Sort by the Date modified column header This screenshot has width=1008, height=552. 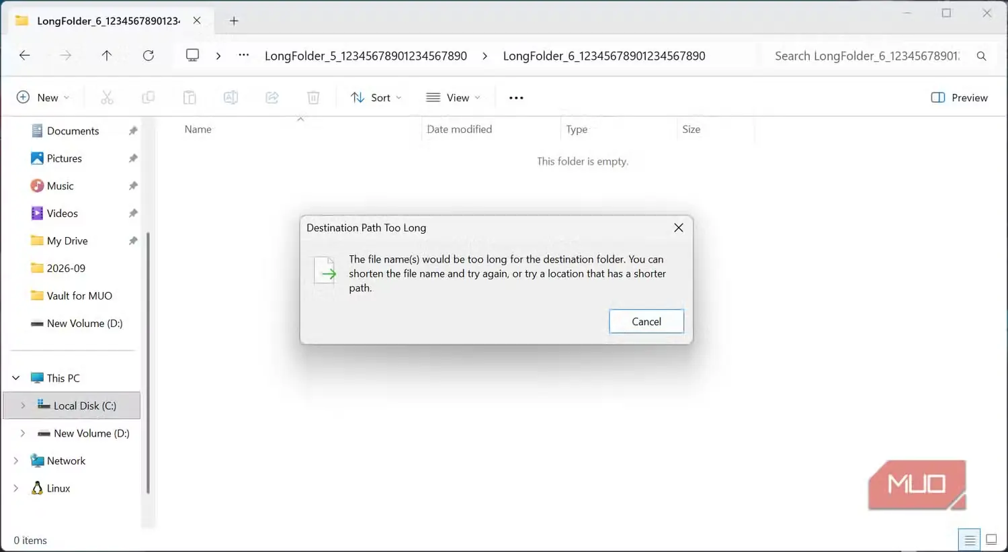click(460, 129)
